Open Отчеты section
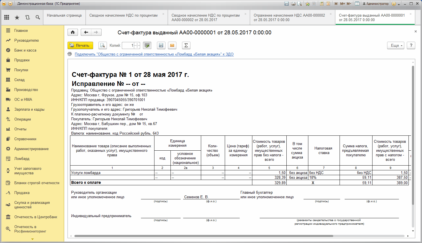422x243 pixels. (32, 129)
